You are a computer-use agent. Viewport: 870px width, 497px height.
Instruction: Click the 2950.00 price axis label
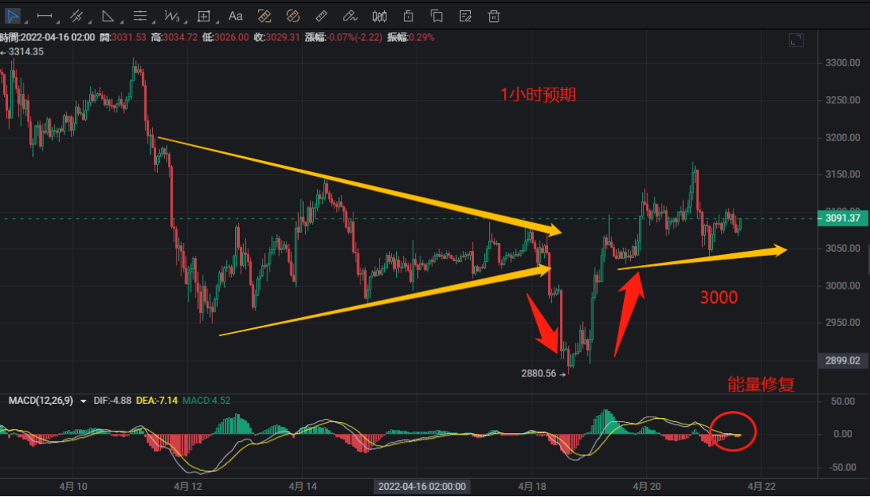coord(842,323)
